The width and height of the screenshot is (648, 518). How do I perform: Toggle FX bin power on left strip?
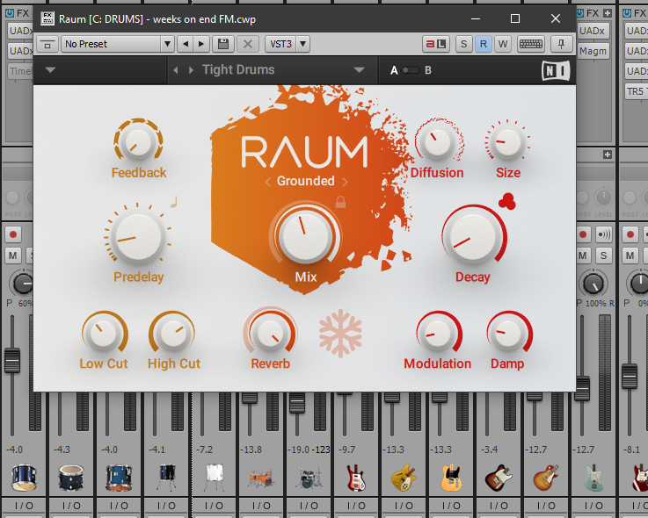click(9, 13)
